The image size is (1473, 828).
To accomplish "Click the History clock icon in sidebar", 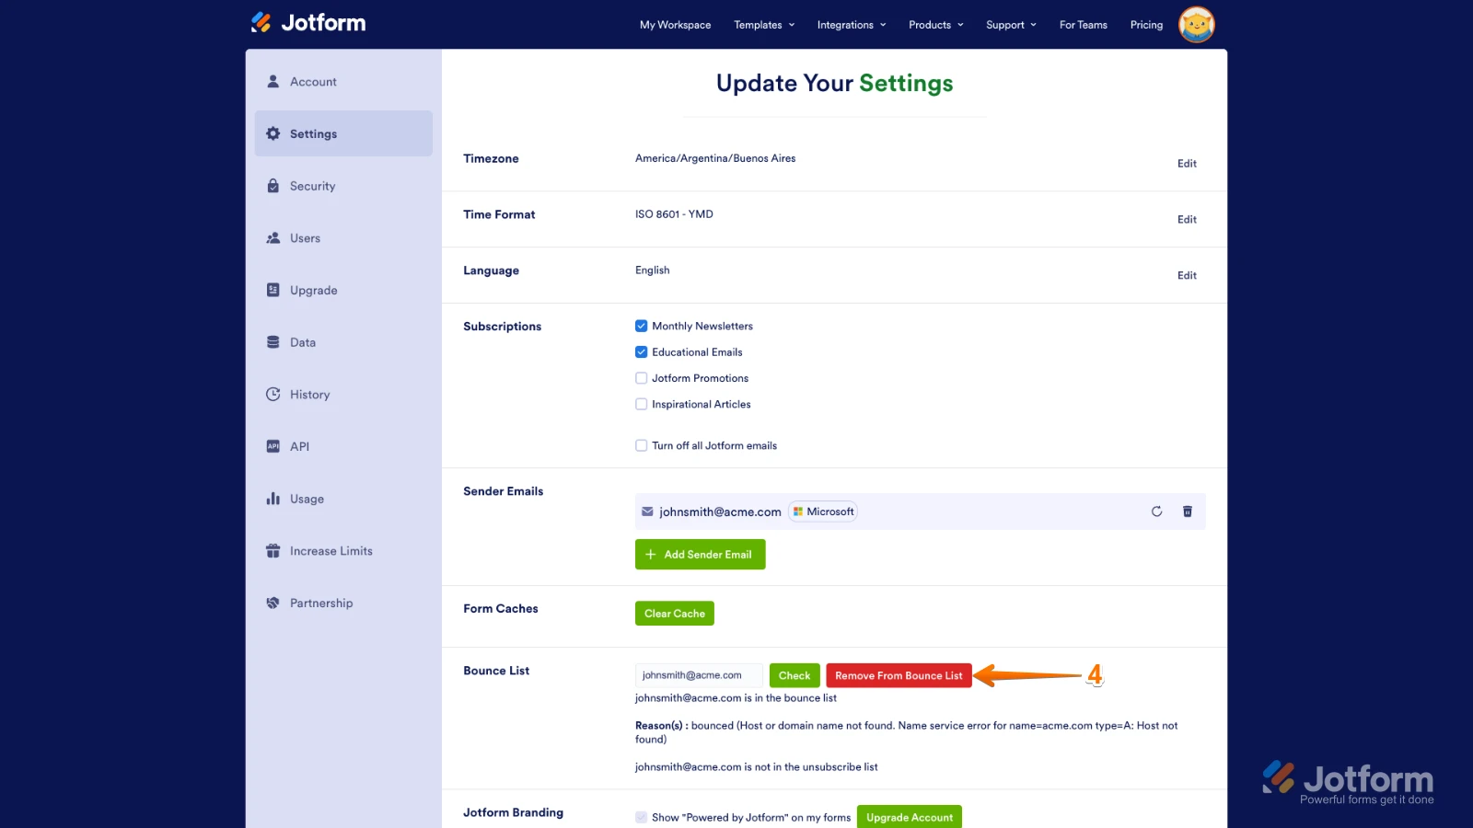I will [273, 394].
